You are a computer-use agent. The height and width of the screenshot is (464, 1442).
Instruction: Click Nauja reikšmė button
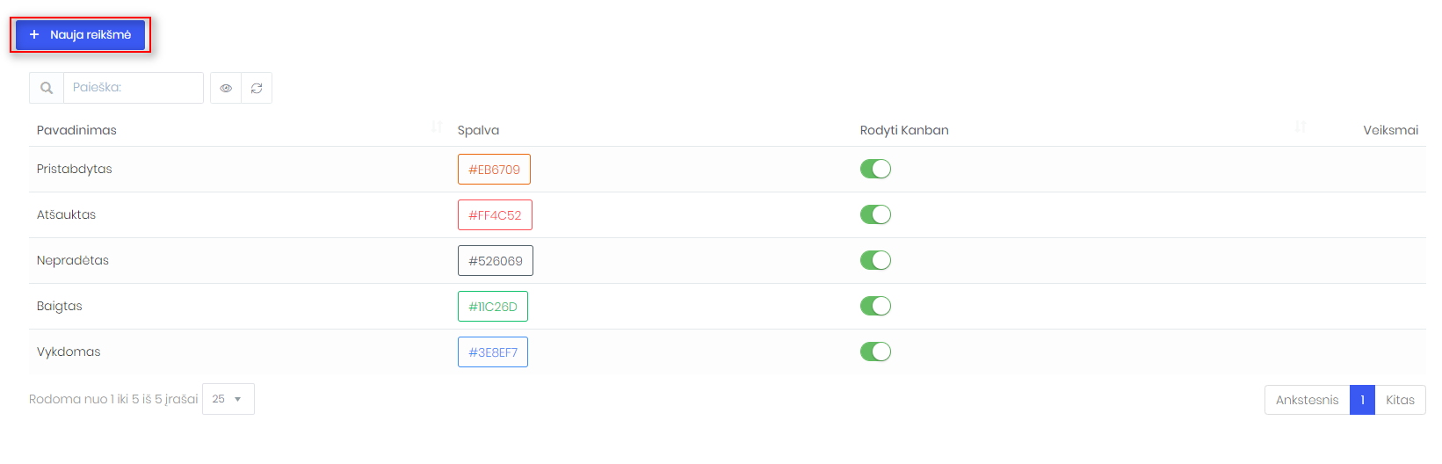pyautogui.click(x=80, y=35)
